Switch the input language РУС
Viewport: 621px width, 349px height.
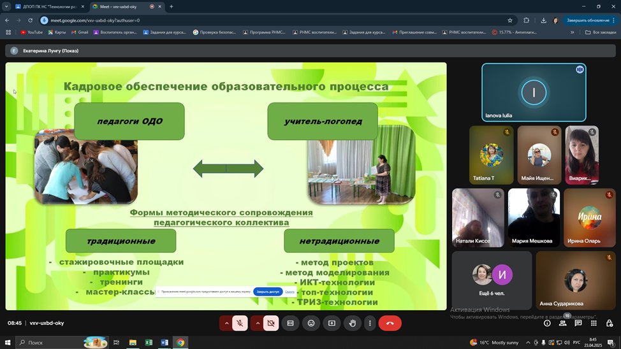pos(576,343)
